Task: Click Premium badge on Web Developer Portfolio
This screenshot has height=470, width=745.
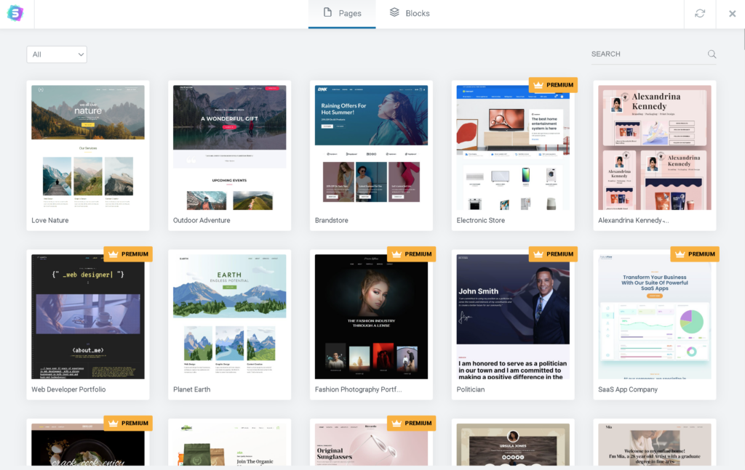Action: point(128,254)
